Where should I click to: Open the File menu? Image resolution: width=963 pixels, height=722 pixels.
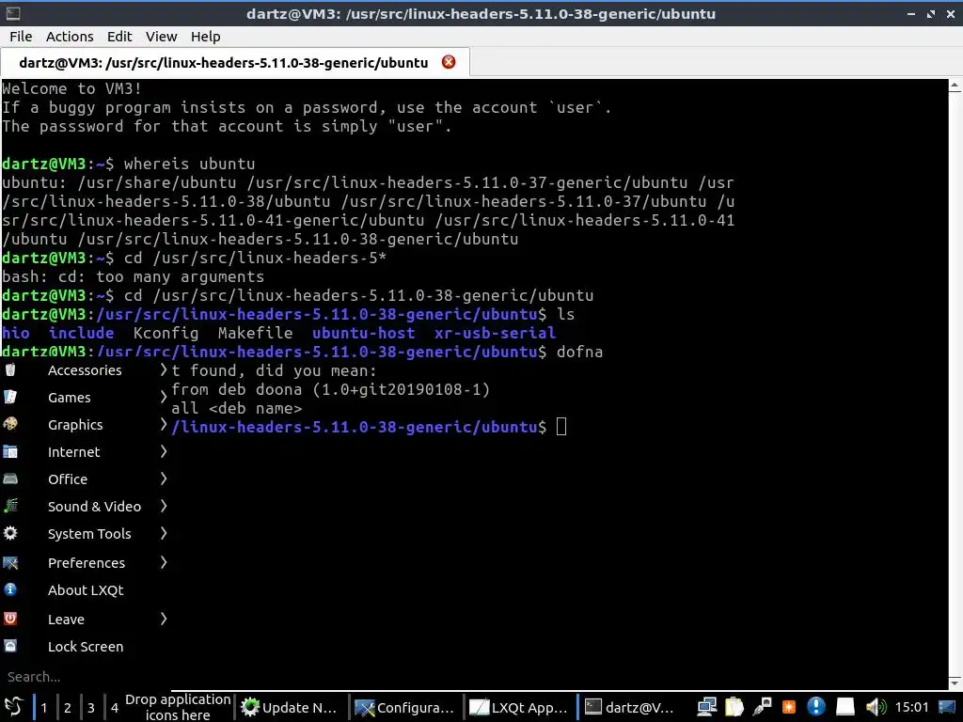[x=21, y=37]
